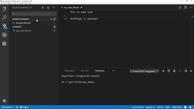
Task: Synchronize changes in status bar
Action: (17, 107)
